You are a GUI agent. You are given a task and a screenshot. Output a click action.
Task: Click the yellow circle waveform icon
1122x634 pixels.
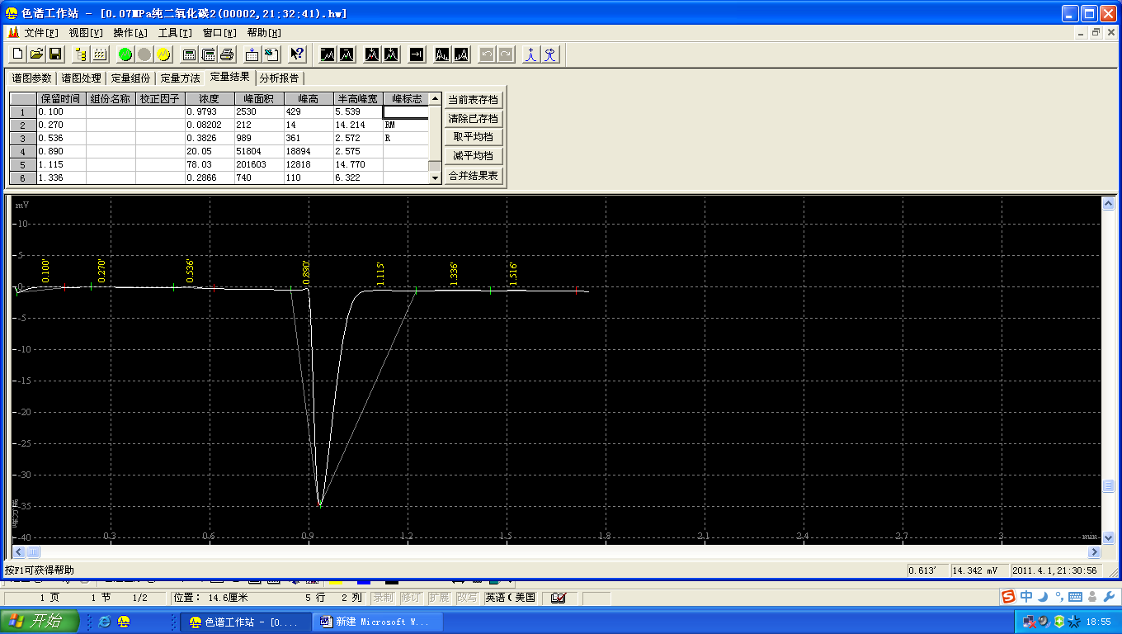163,54
